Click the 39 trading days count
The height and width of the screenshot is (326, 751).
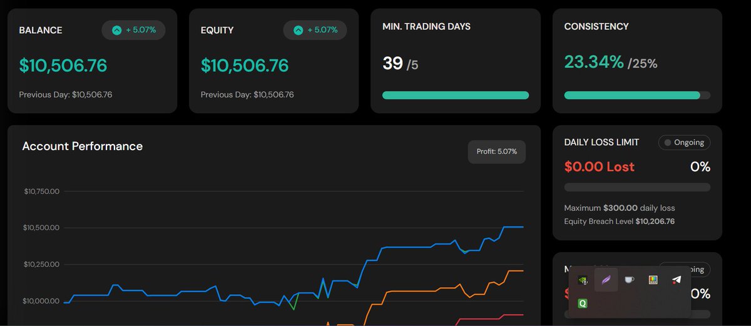point(392,63)
